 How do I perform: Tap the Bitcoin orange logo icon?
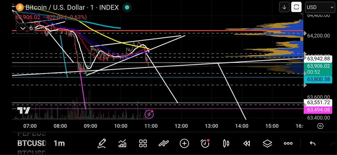tap(20, 7)
